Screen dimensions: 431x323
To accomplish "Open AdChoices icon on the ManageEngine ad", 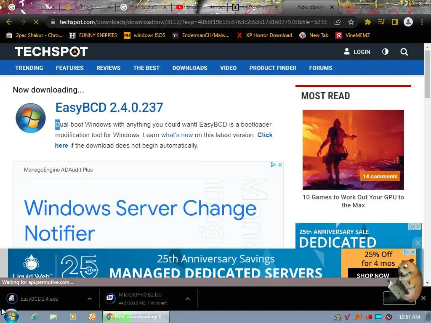I will click(273, 164).
